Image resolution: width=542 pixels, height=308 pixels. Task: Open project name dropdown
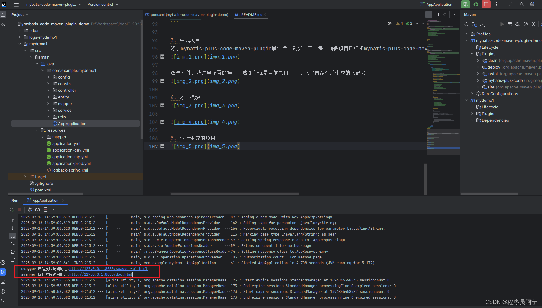pyautogui.click(x=54, y=4)
